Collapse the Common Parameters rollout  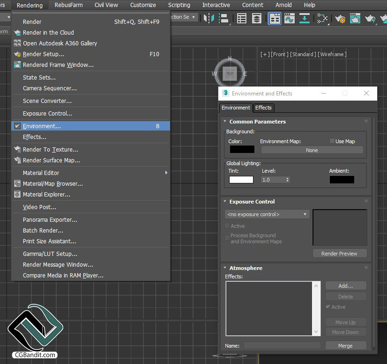coord(225,121)
